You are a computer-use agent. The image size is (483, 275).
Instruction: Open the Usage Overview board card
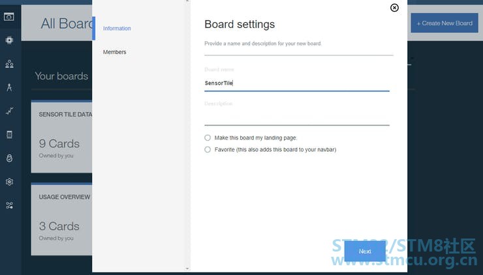pos(61,219)
